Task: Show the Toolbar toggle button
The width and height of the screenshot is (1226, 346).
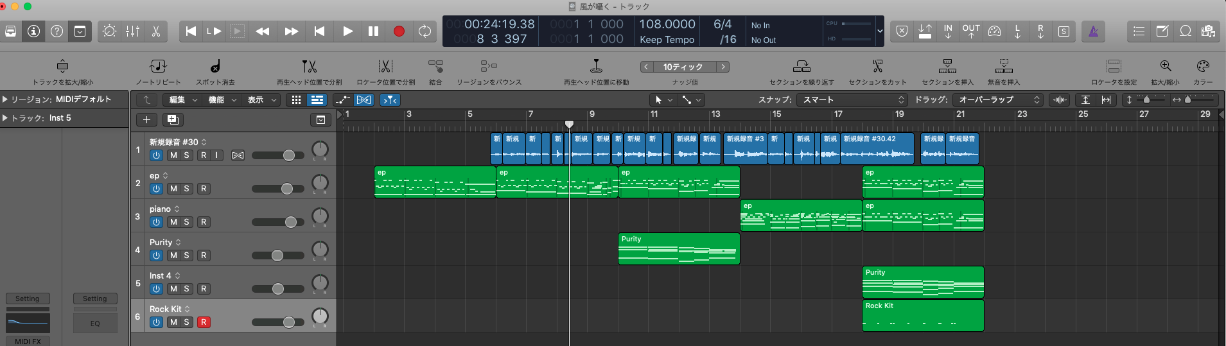Action: click(80, 31)
